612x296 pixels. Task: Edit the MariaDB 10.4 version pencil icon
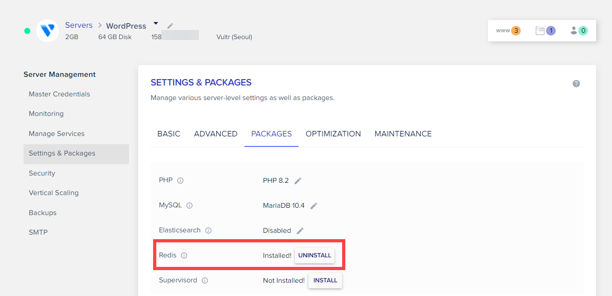313,206
